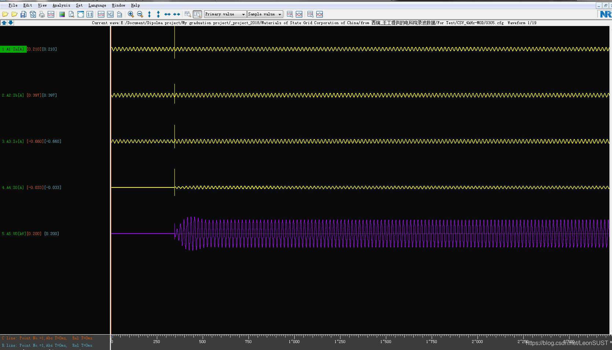
Task: Click the 1"000 mark on time ruler
Action: click(x=294, y=342)
